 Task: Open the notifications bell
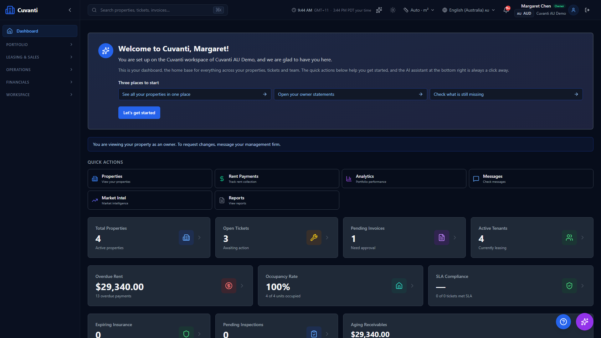(506, 10)
